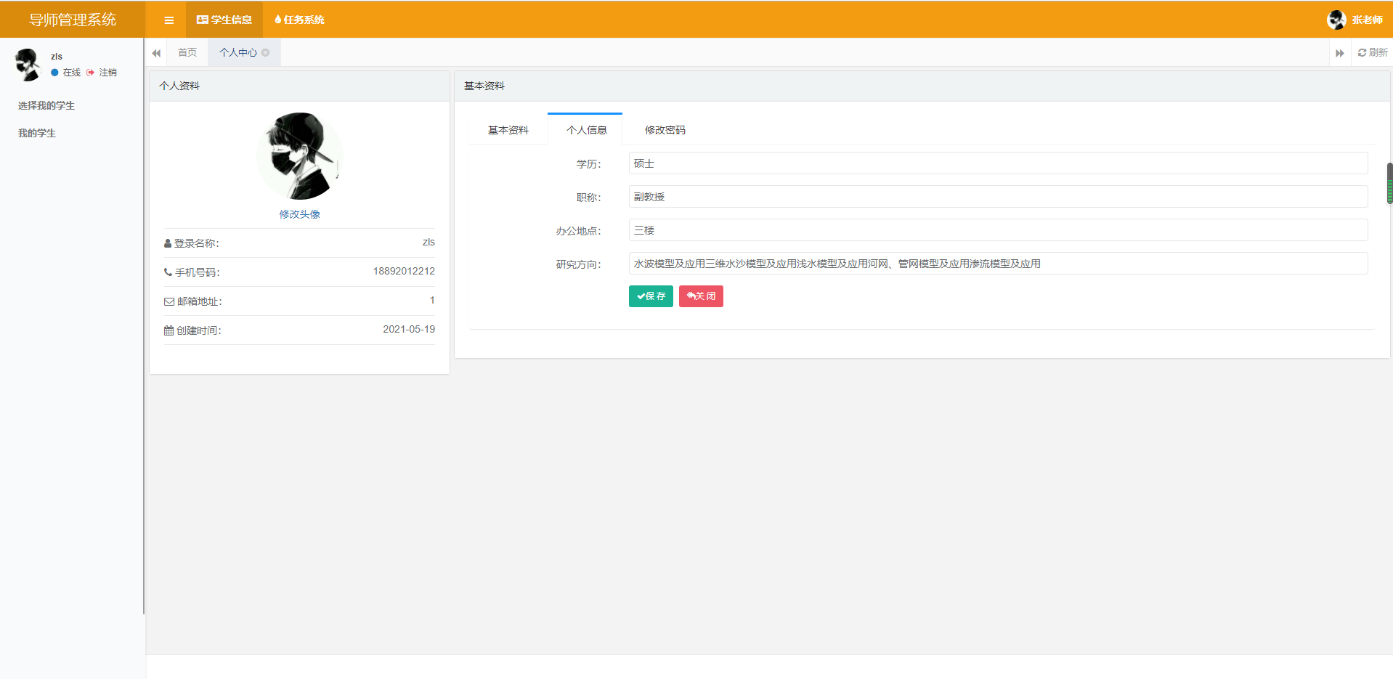Click the creation date 2021-05-19
The width and height of the screenshot is (1393, 679).
tap(409, 329)
